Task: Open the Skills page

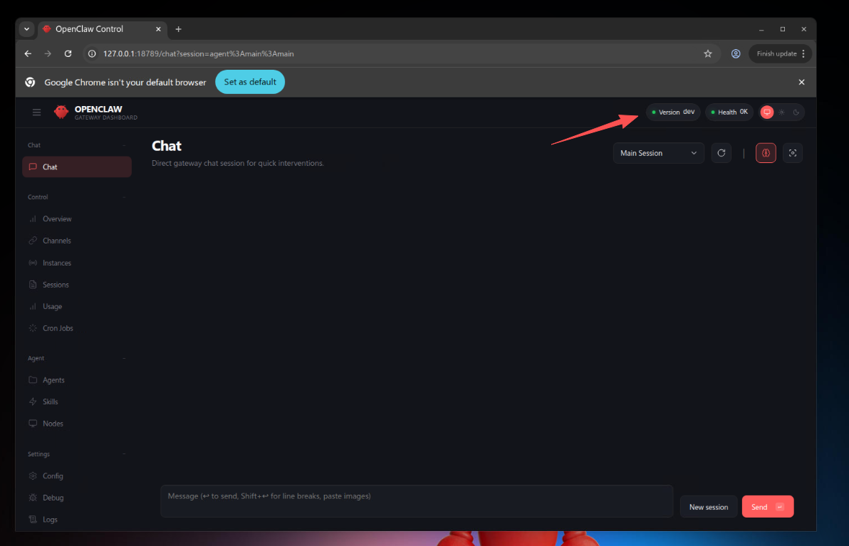Action: pyautogui.click(x=51, y=401)
